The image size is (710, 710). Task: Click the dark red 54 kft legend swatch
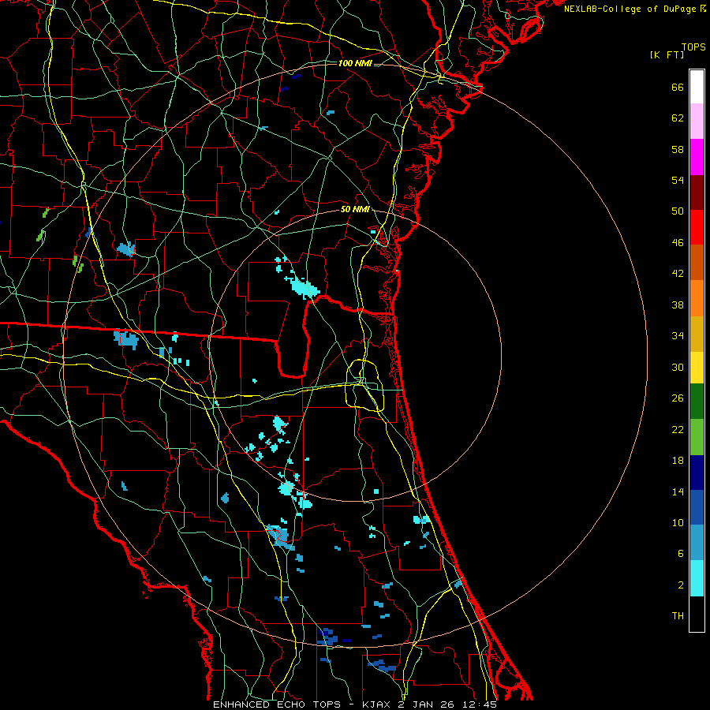(697, 192)
